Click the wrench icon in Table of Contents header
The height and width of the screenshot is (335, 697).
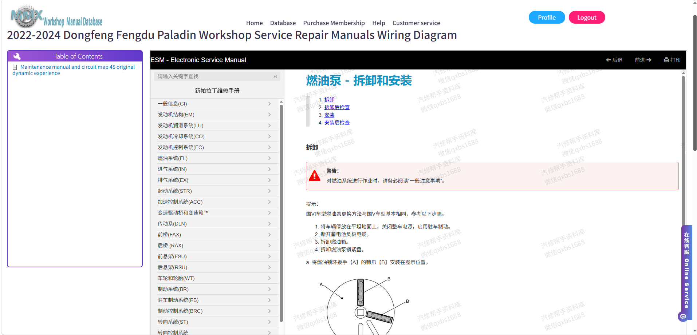(x=17, y=56)
